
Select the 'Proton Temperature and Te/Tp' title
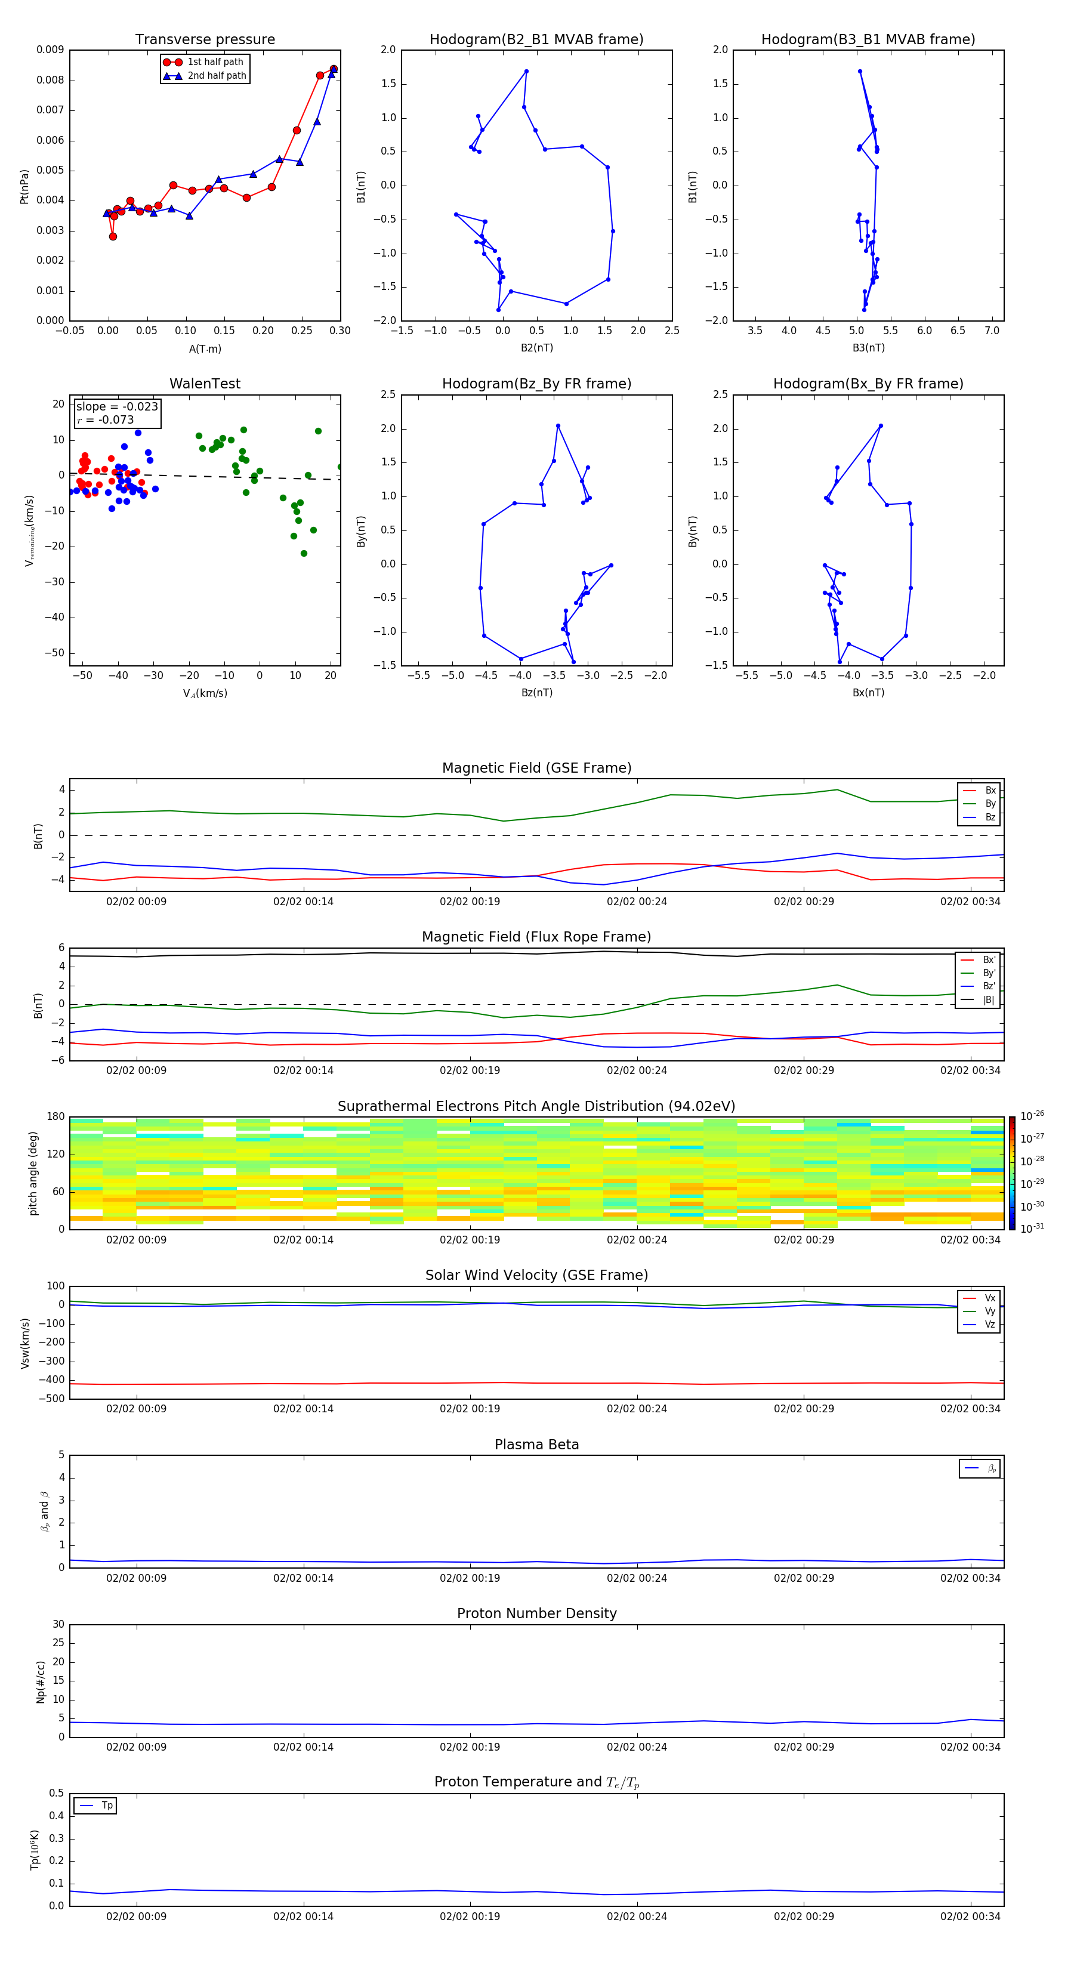[x=536, y=1782]
